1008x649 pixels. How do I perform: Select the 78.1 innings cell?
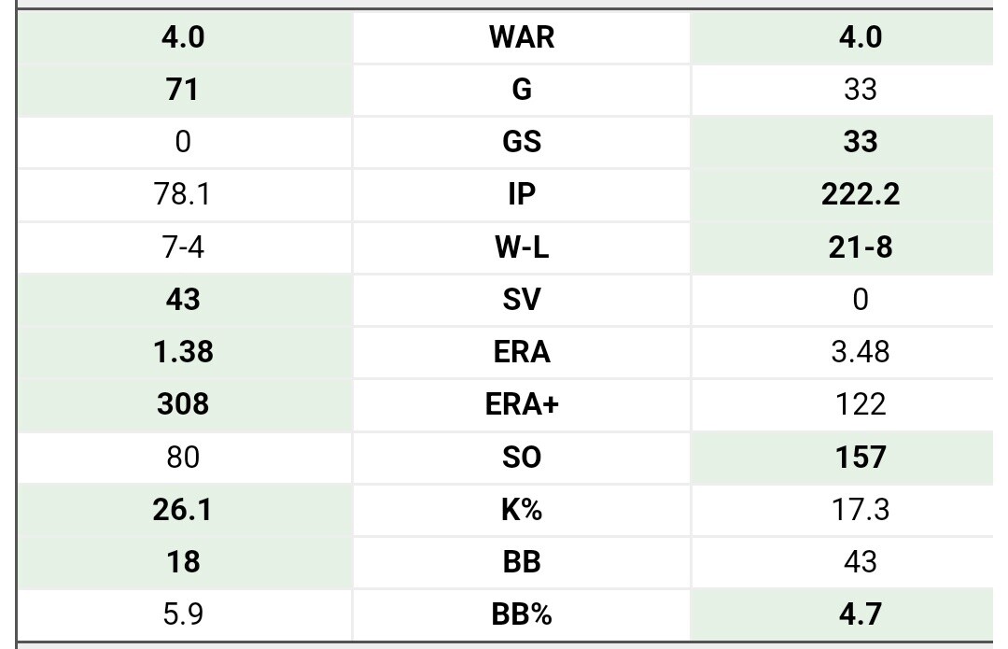click(183, 194)
